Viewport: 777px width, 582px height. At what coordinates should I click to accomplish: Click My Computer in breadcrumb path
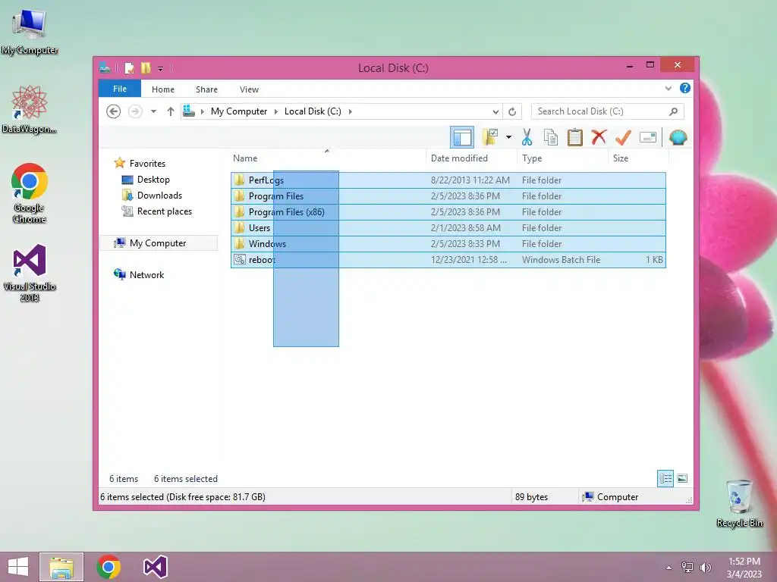[239, 111]
